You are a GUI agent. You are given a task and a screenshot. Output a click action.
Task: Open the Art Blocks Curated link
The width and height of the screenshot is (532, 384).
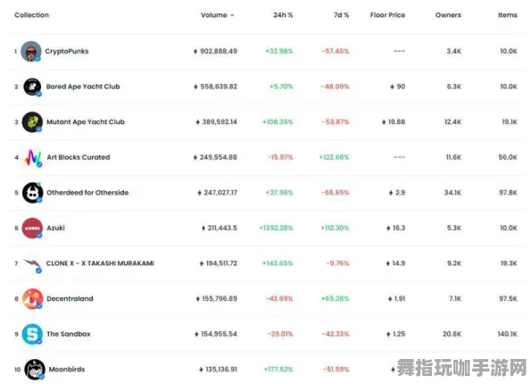(79, 157)
